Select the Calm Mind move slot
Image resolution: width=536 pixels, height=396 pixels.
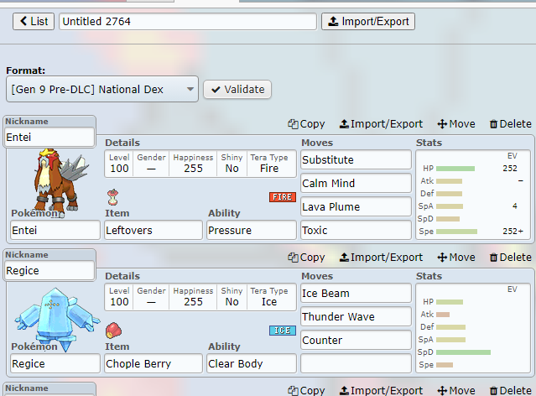click(356, 183)
